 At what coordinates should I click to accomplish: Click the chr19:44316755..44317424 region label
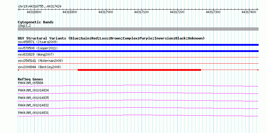click(x=40, y=6)
